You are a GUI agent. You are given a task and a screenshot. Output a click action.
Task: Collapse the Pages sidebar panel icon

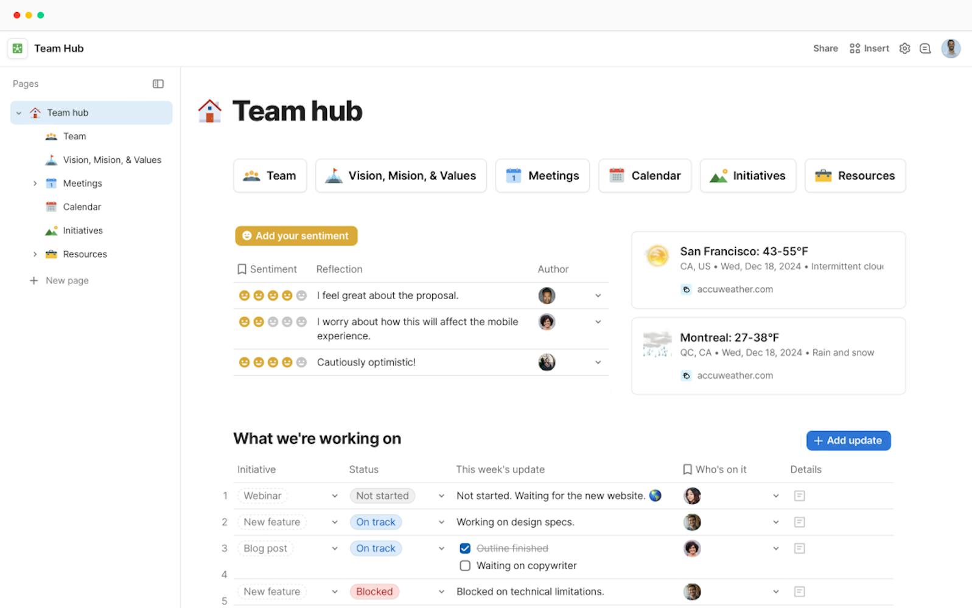[x=158, y=84]
